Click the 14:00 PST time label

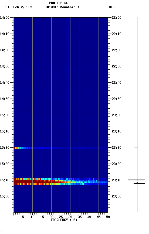click(5, 18)
